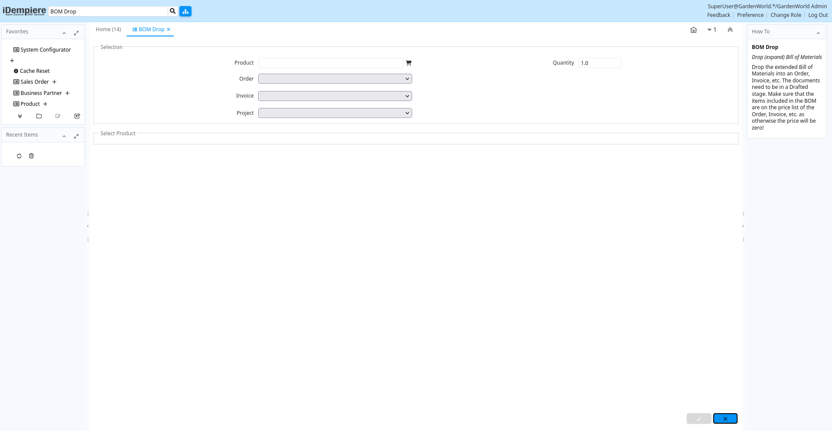Open the Invoice dropdown

pos(335,96)
